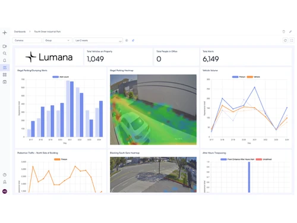The height and width of the screenshot is (223, 297).
Task: Click the Total Alerts label
Action: (208, 51)
